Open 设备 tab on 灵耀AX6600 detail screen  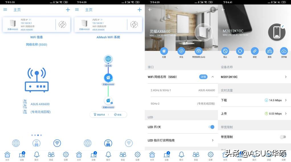click(x=167, y=156)
